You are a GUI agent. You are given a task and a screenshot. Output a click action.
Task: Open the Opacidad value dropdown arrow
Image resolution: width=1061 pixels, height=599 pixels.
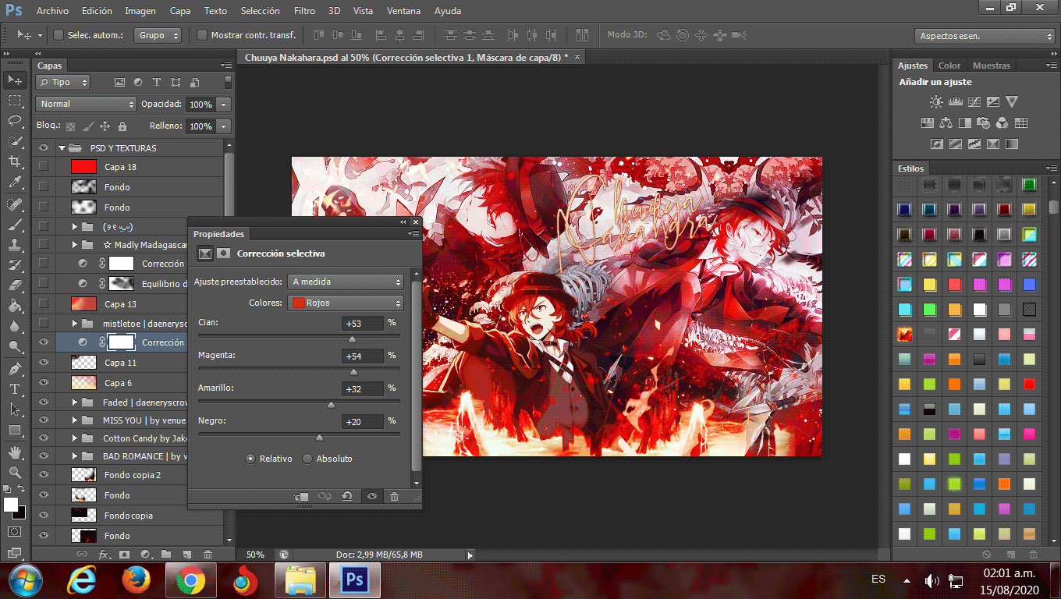[x=224, y=104]
